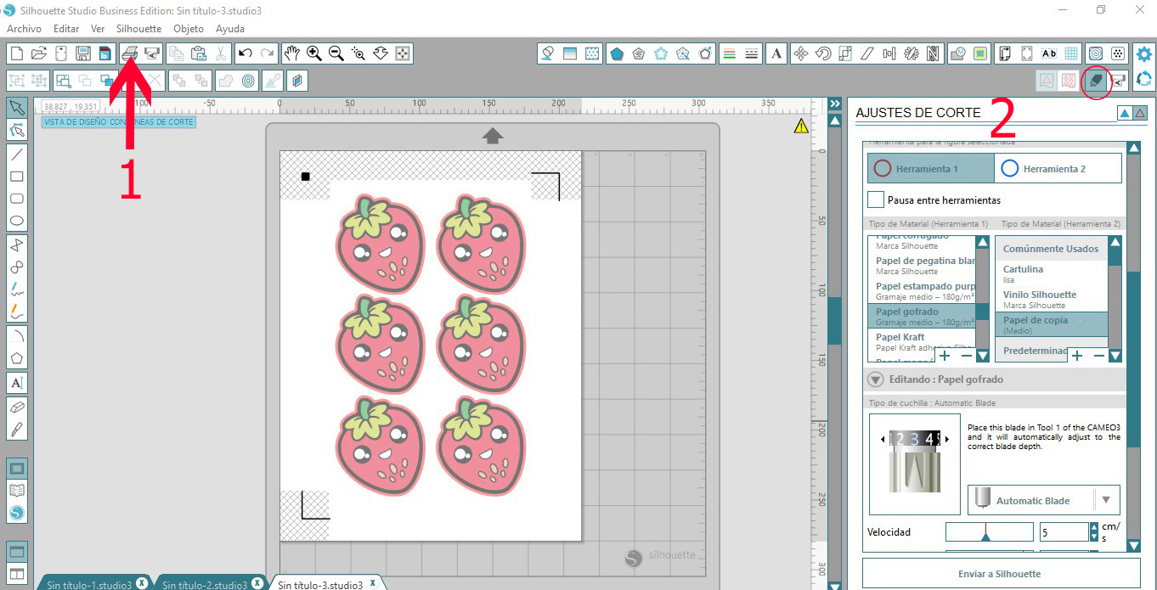Choose the Draw a Rectangle tool
Image resolution: width=1157 pixels, height=590 pixels.
17,177
